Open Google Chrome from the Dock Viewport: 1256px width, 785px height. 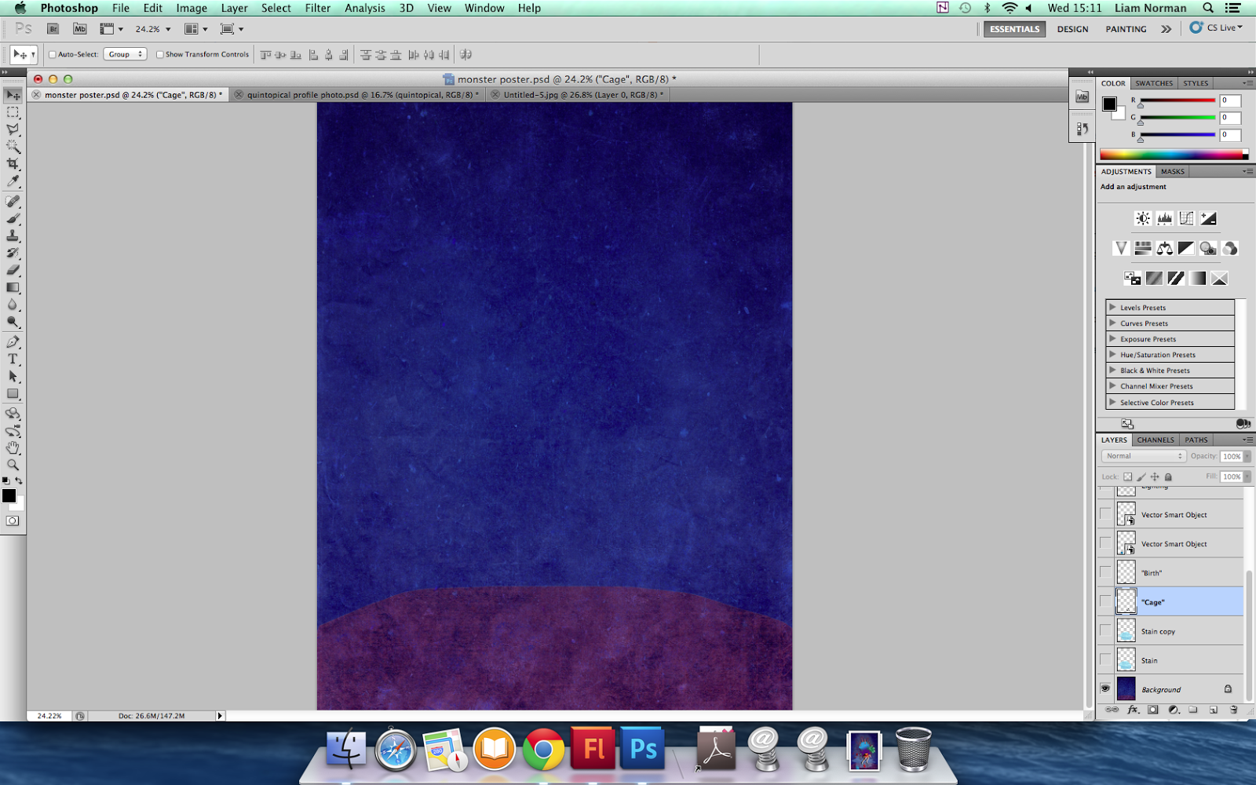click(543, 749)
